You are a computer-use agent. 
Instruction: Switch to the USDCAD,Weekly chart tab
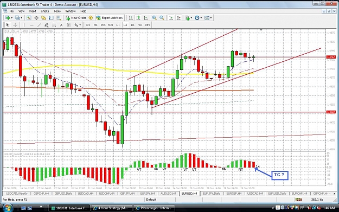pos(17,194)
